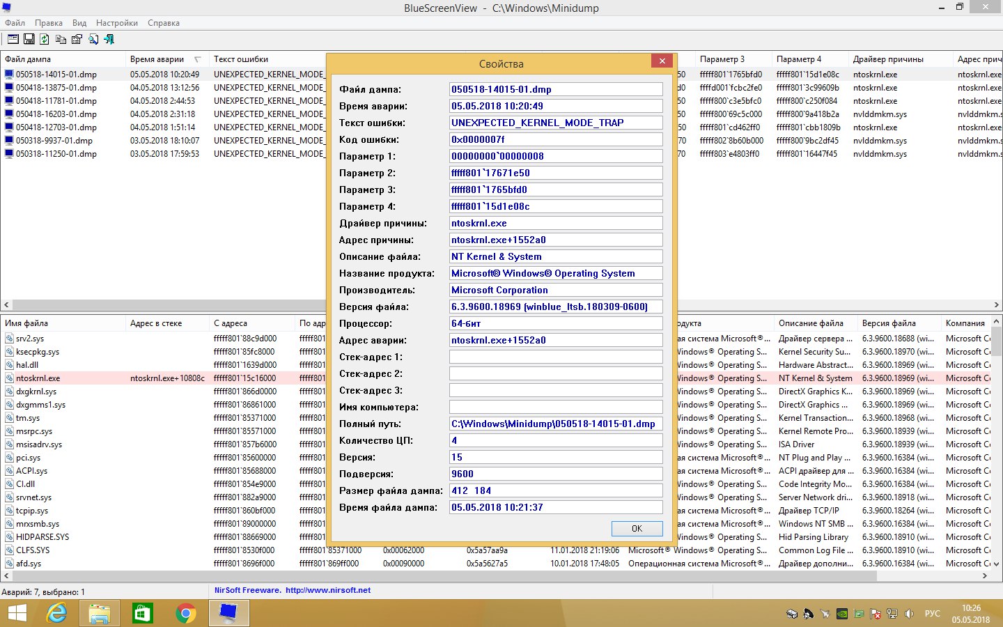The height and width of the screenshot is (627, 1003).
Task: Open the Справка menu
Action: (x=164, y=23)
